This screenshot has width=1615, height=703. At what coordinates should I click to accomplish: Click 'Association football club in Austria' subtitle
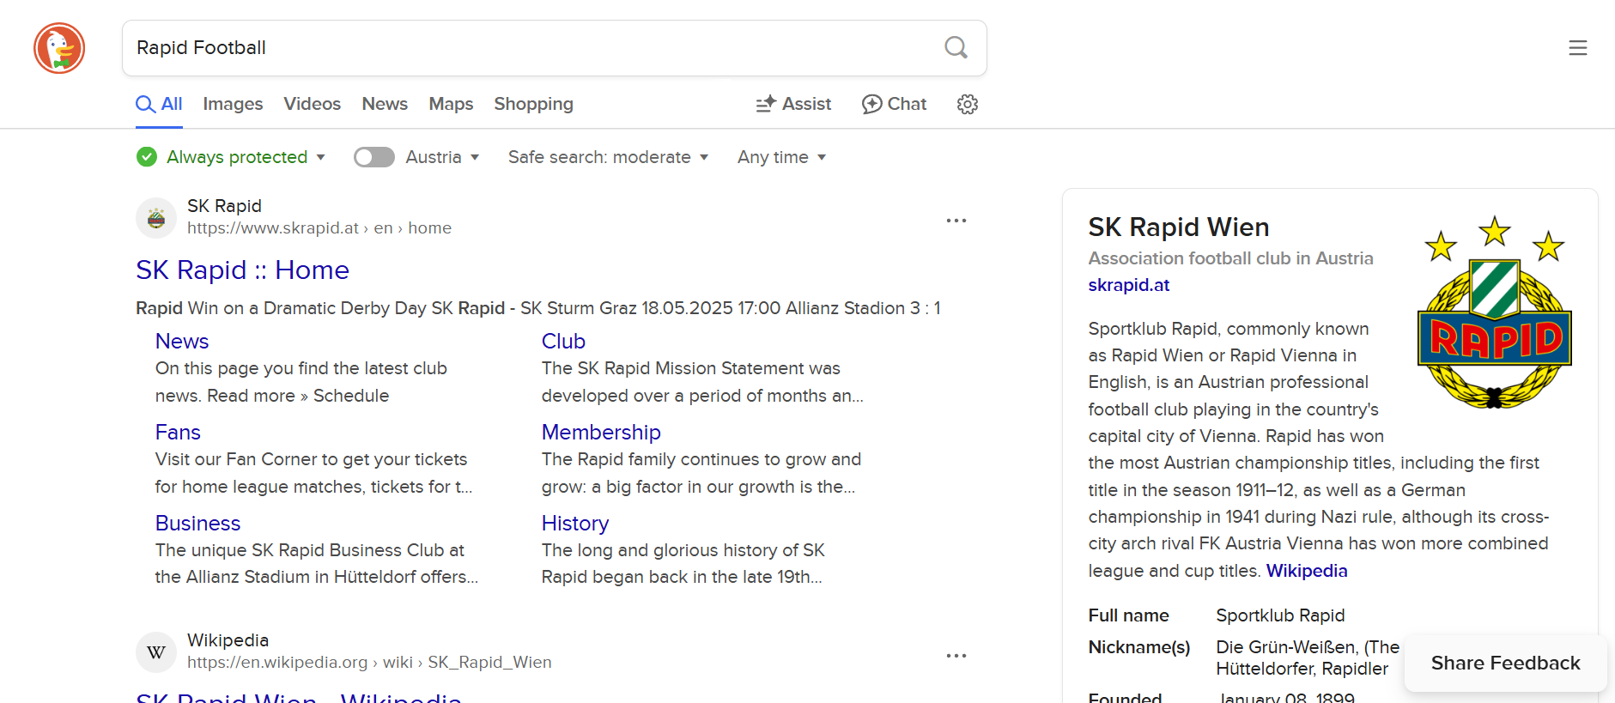(1230, 258)
